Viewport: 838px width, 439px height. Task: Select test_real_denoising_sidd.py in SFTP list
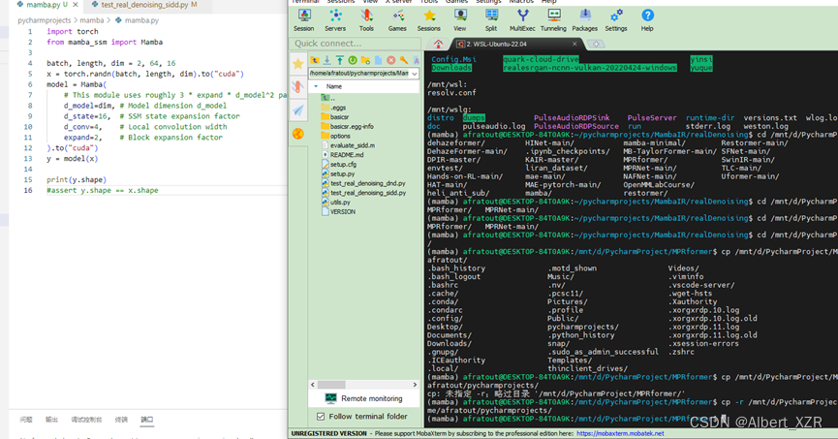364,193
